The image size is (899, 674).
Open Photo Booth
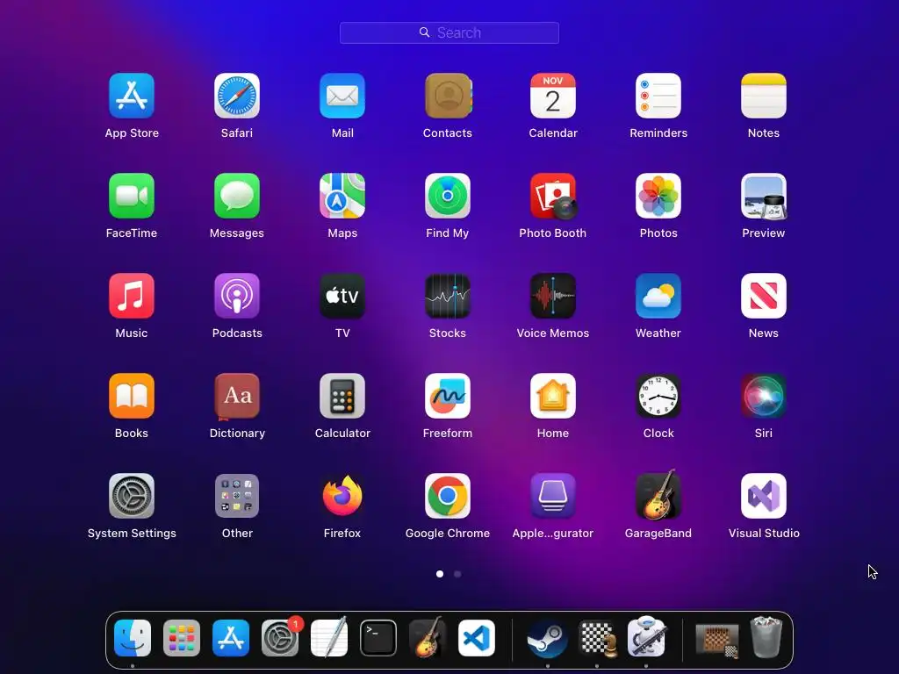coord(553,196)
